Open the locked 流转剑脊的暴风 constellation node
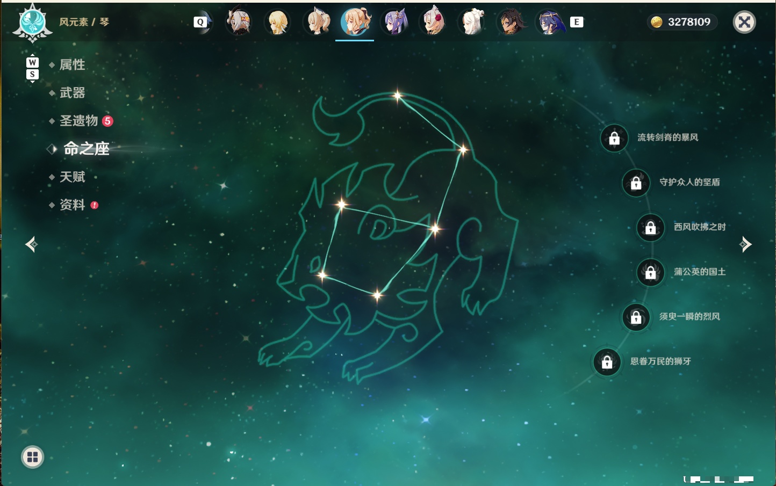Viewport: 776px width, 486px height. [614, 138]
